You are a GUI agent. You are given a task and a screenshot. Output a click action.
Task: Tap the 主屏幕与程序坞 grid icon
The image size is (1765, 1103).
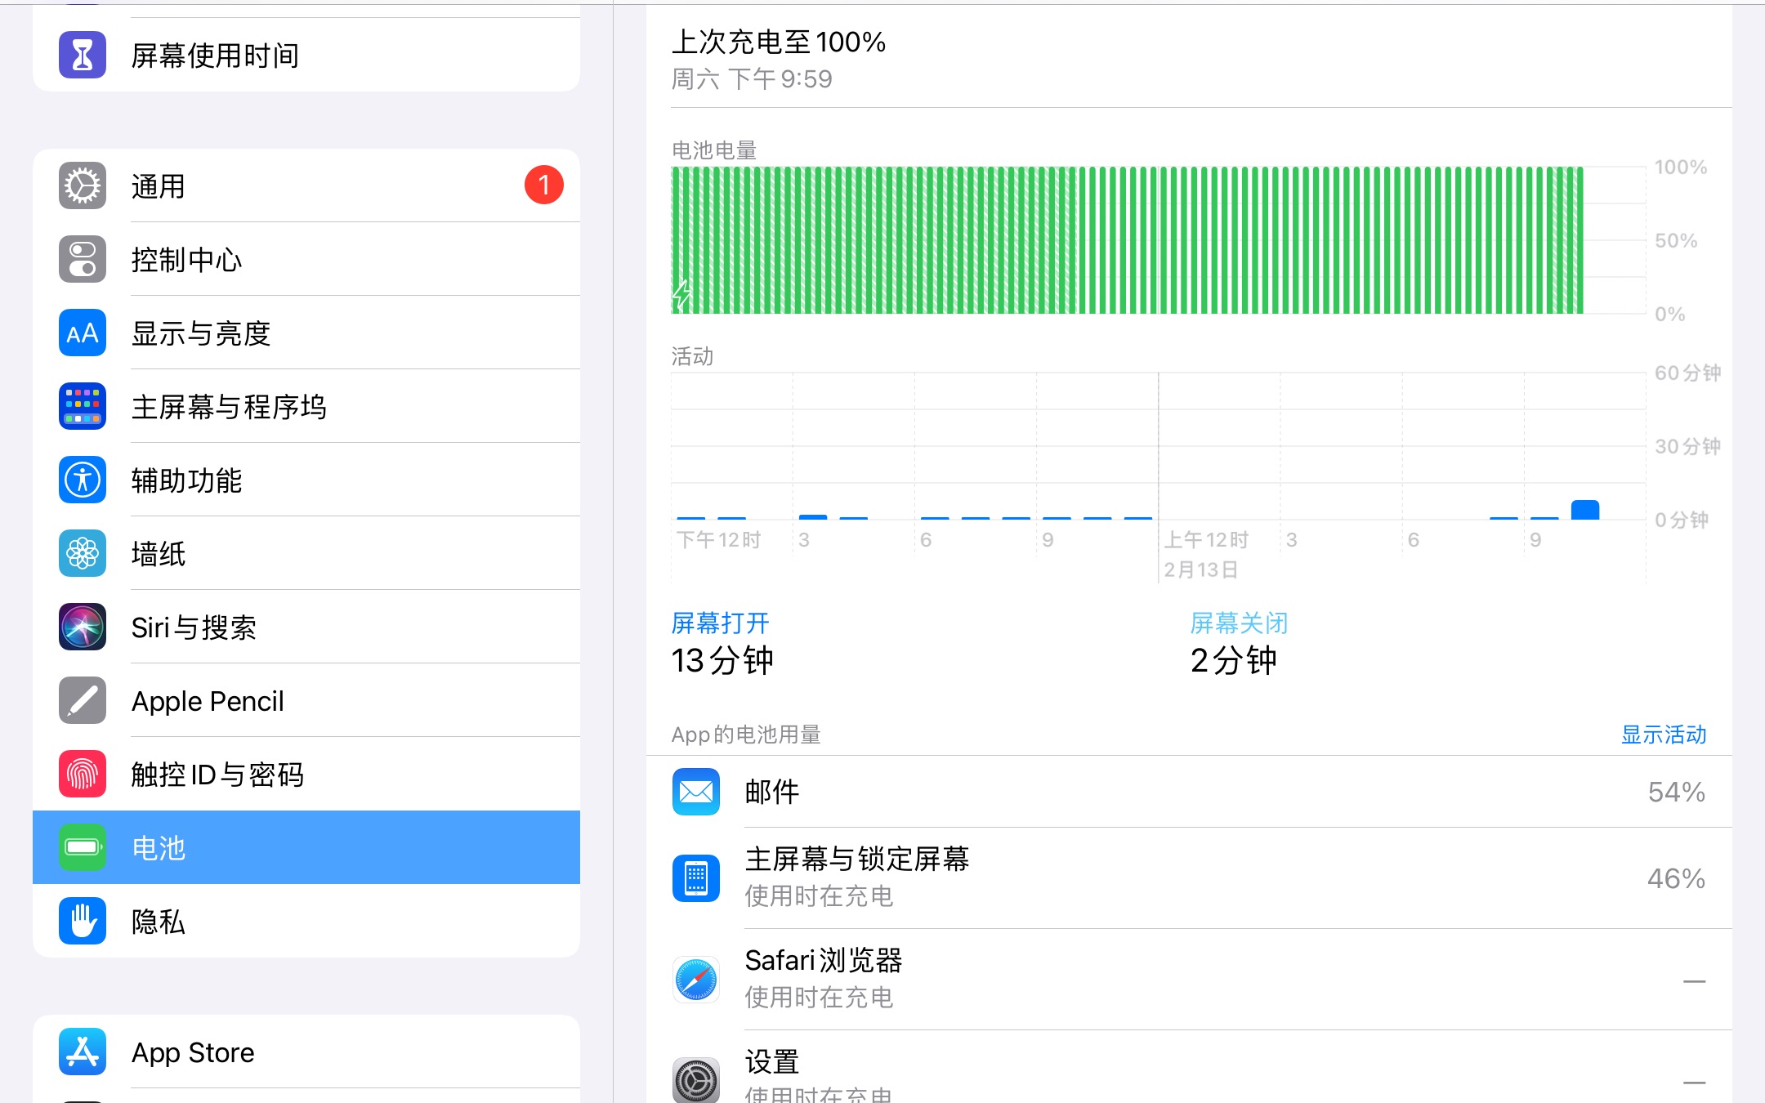point(83,406)
